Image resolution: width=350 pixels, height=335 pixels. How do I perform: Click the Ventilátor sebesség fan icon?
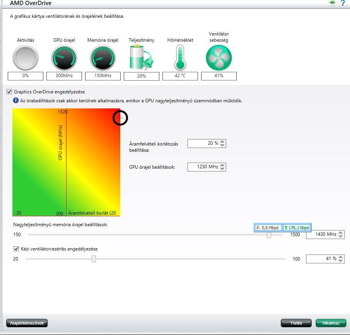(219, 58)
